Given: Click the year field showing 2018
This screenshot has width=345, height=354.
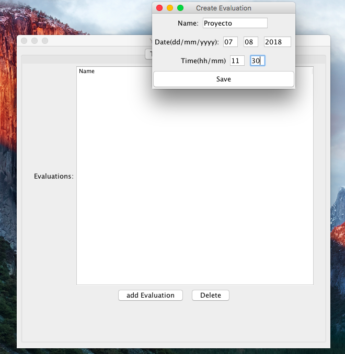Looking at the screenshot, I should point(277,42).
